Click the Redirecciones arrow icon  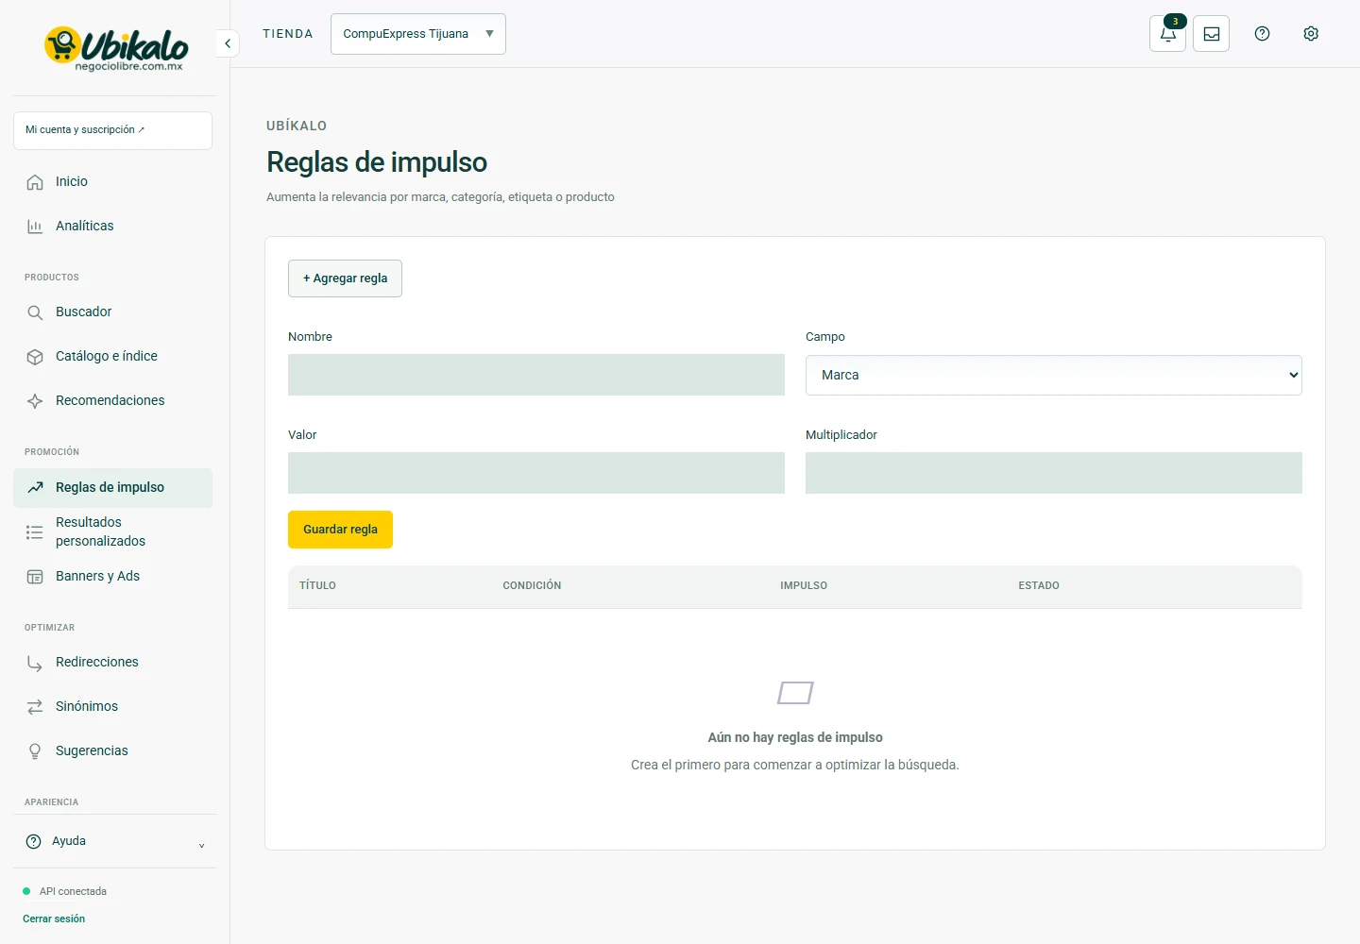coord(35,663)
